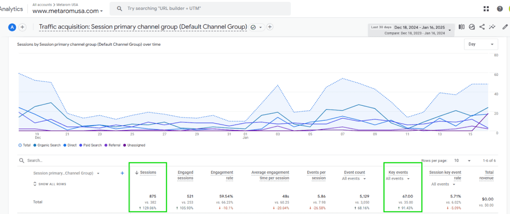This screenshot has width=510, height=214.
Task: Open the Google apps grid icon
Action: point(486,9)
